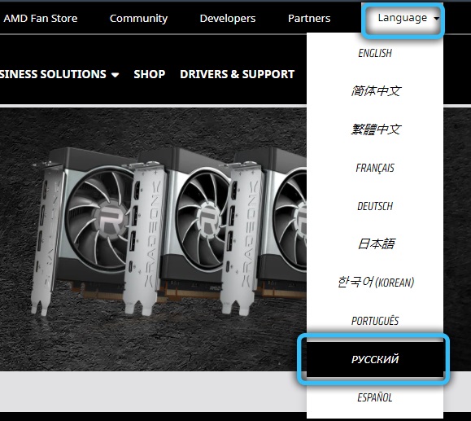Open the AMD Fan Store link
This screenshot has width=471, height=421.
point(41,19)
